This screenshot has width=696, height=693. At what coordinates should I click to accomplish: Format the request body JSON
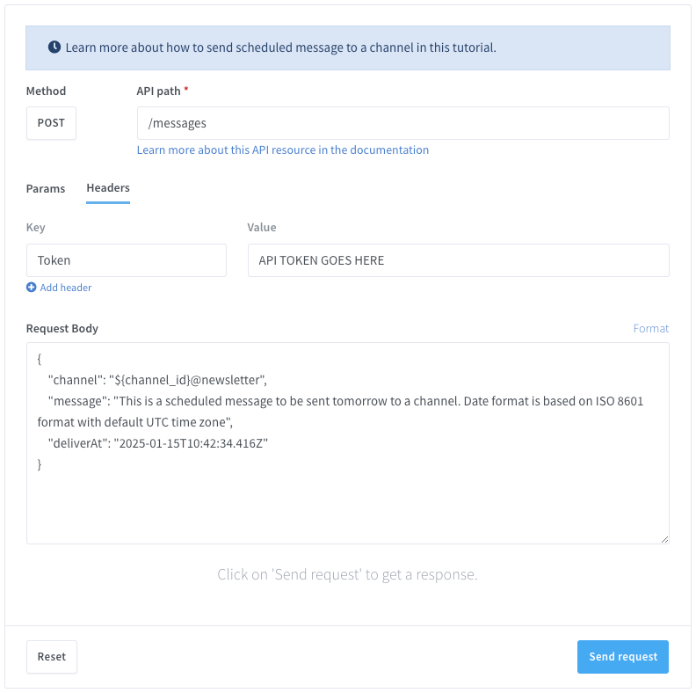click(x=650, y=328)
